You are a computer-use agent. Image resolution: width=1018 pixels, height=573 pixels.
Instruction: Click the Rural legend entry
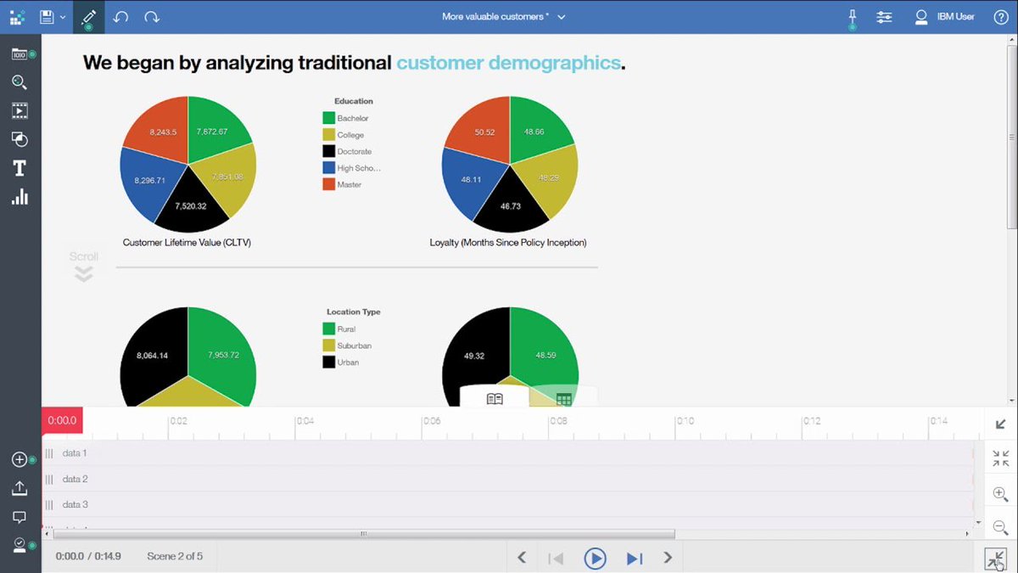339,329
